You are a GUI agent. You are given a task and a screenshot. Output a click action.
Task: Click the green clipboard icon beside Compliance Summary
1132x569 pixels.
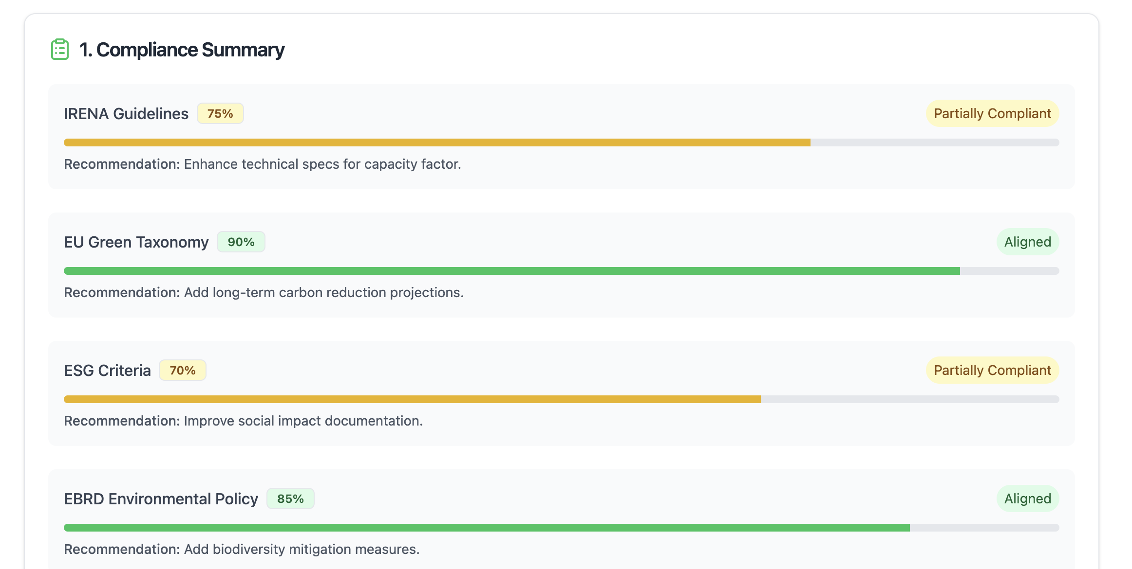tap(60, 50)
